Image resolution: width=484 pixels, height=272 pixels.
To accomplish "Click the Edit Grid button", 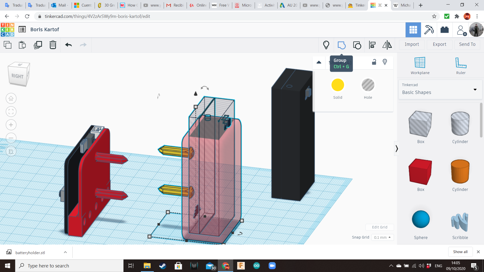I will click(380, 227).
